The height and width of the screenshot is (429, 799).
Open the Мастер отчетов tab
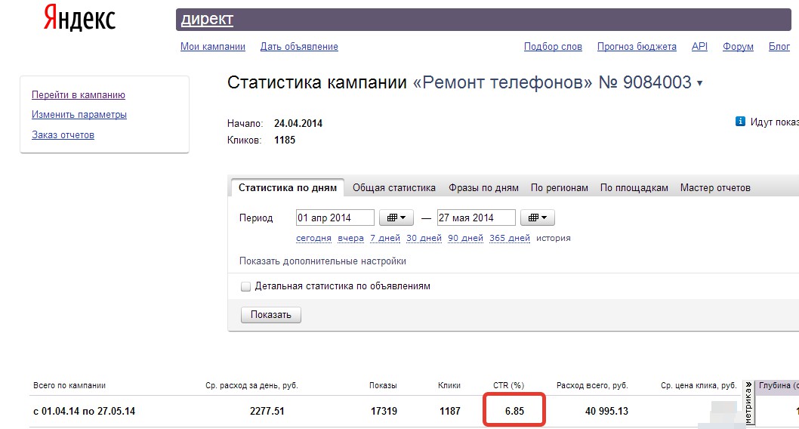point(715,188)
